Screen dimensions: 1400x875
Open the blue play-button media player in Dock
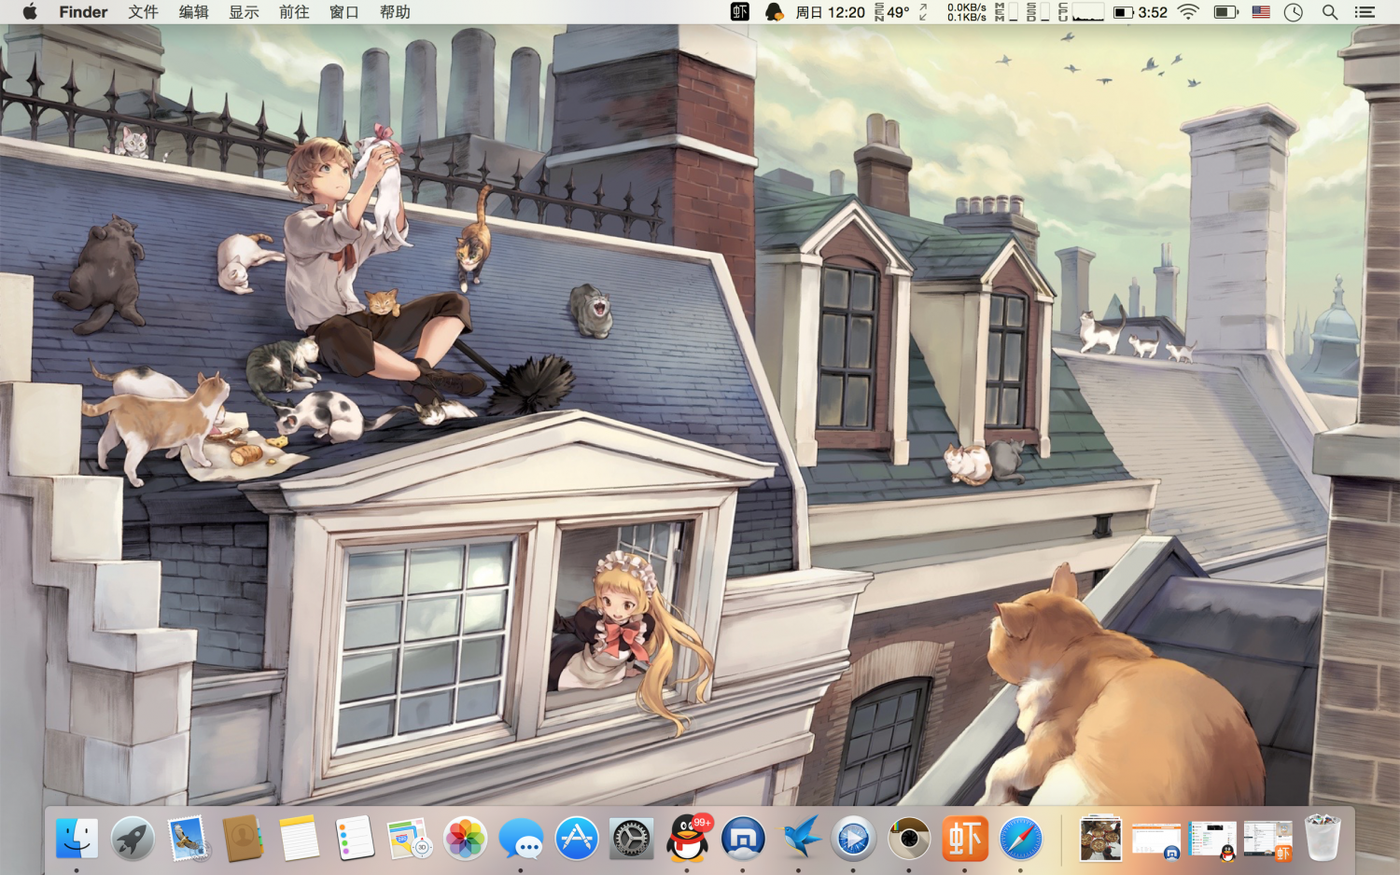point(854,838)
